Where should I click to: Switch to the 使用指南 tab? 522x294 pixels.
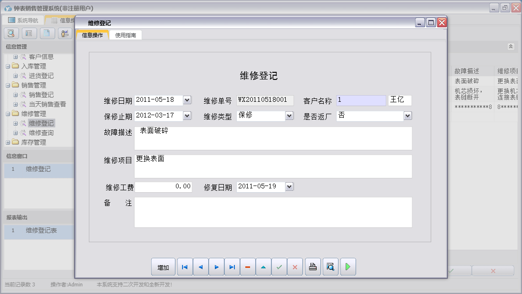(x=126, y=35)
